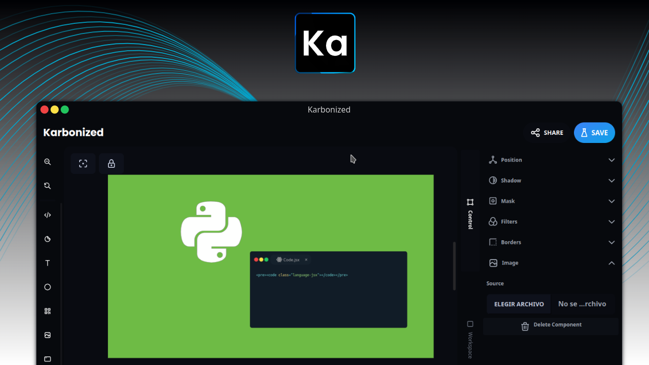
Task: Expand the Mask section chevron
Action: click(611, 201)
